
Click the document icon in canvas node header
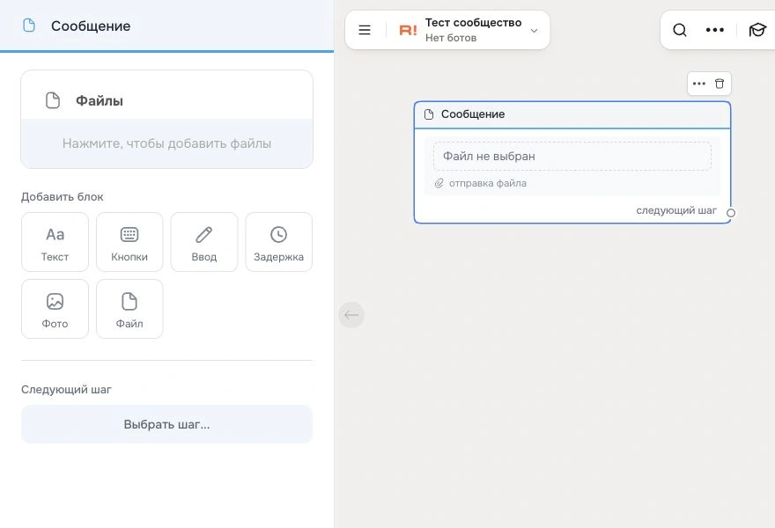[429, 114]
